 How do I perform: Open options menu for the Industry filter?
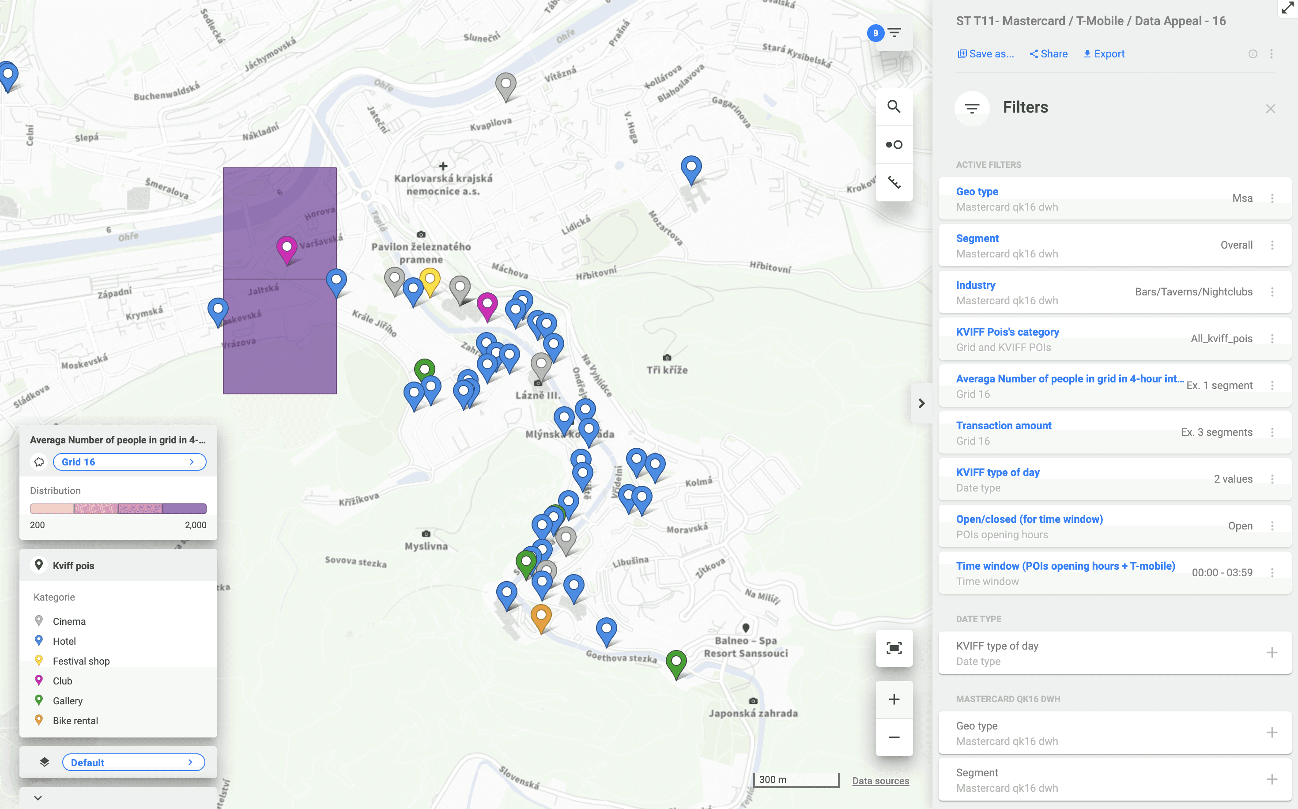(1272, 291)
